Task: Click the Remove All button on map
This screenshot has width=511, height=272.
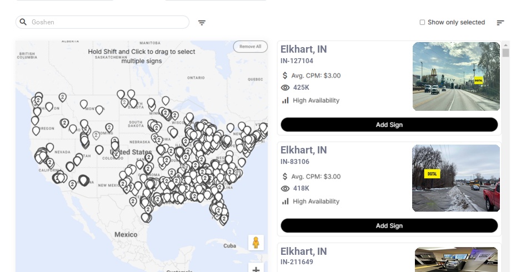Action: [250, 47]
